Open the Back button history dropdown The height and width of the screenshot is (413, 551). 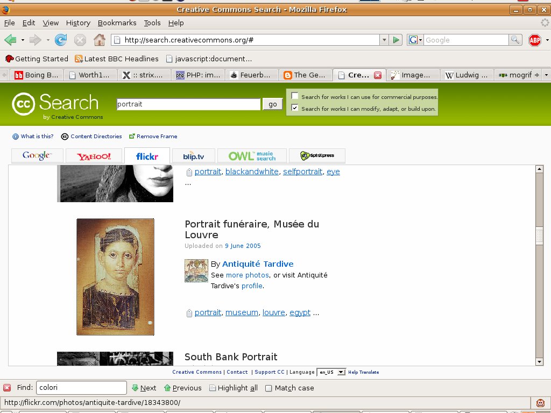tap(23, 40)
